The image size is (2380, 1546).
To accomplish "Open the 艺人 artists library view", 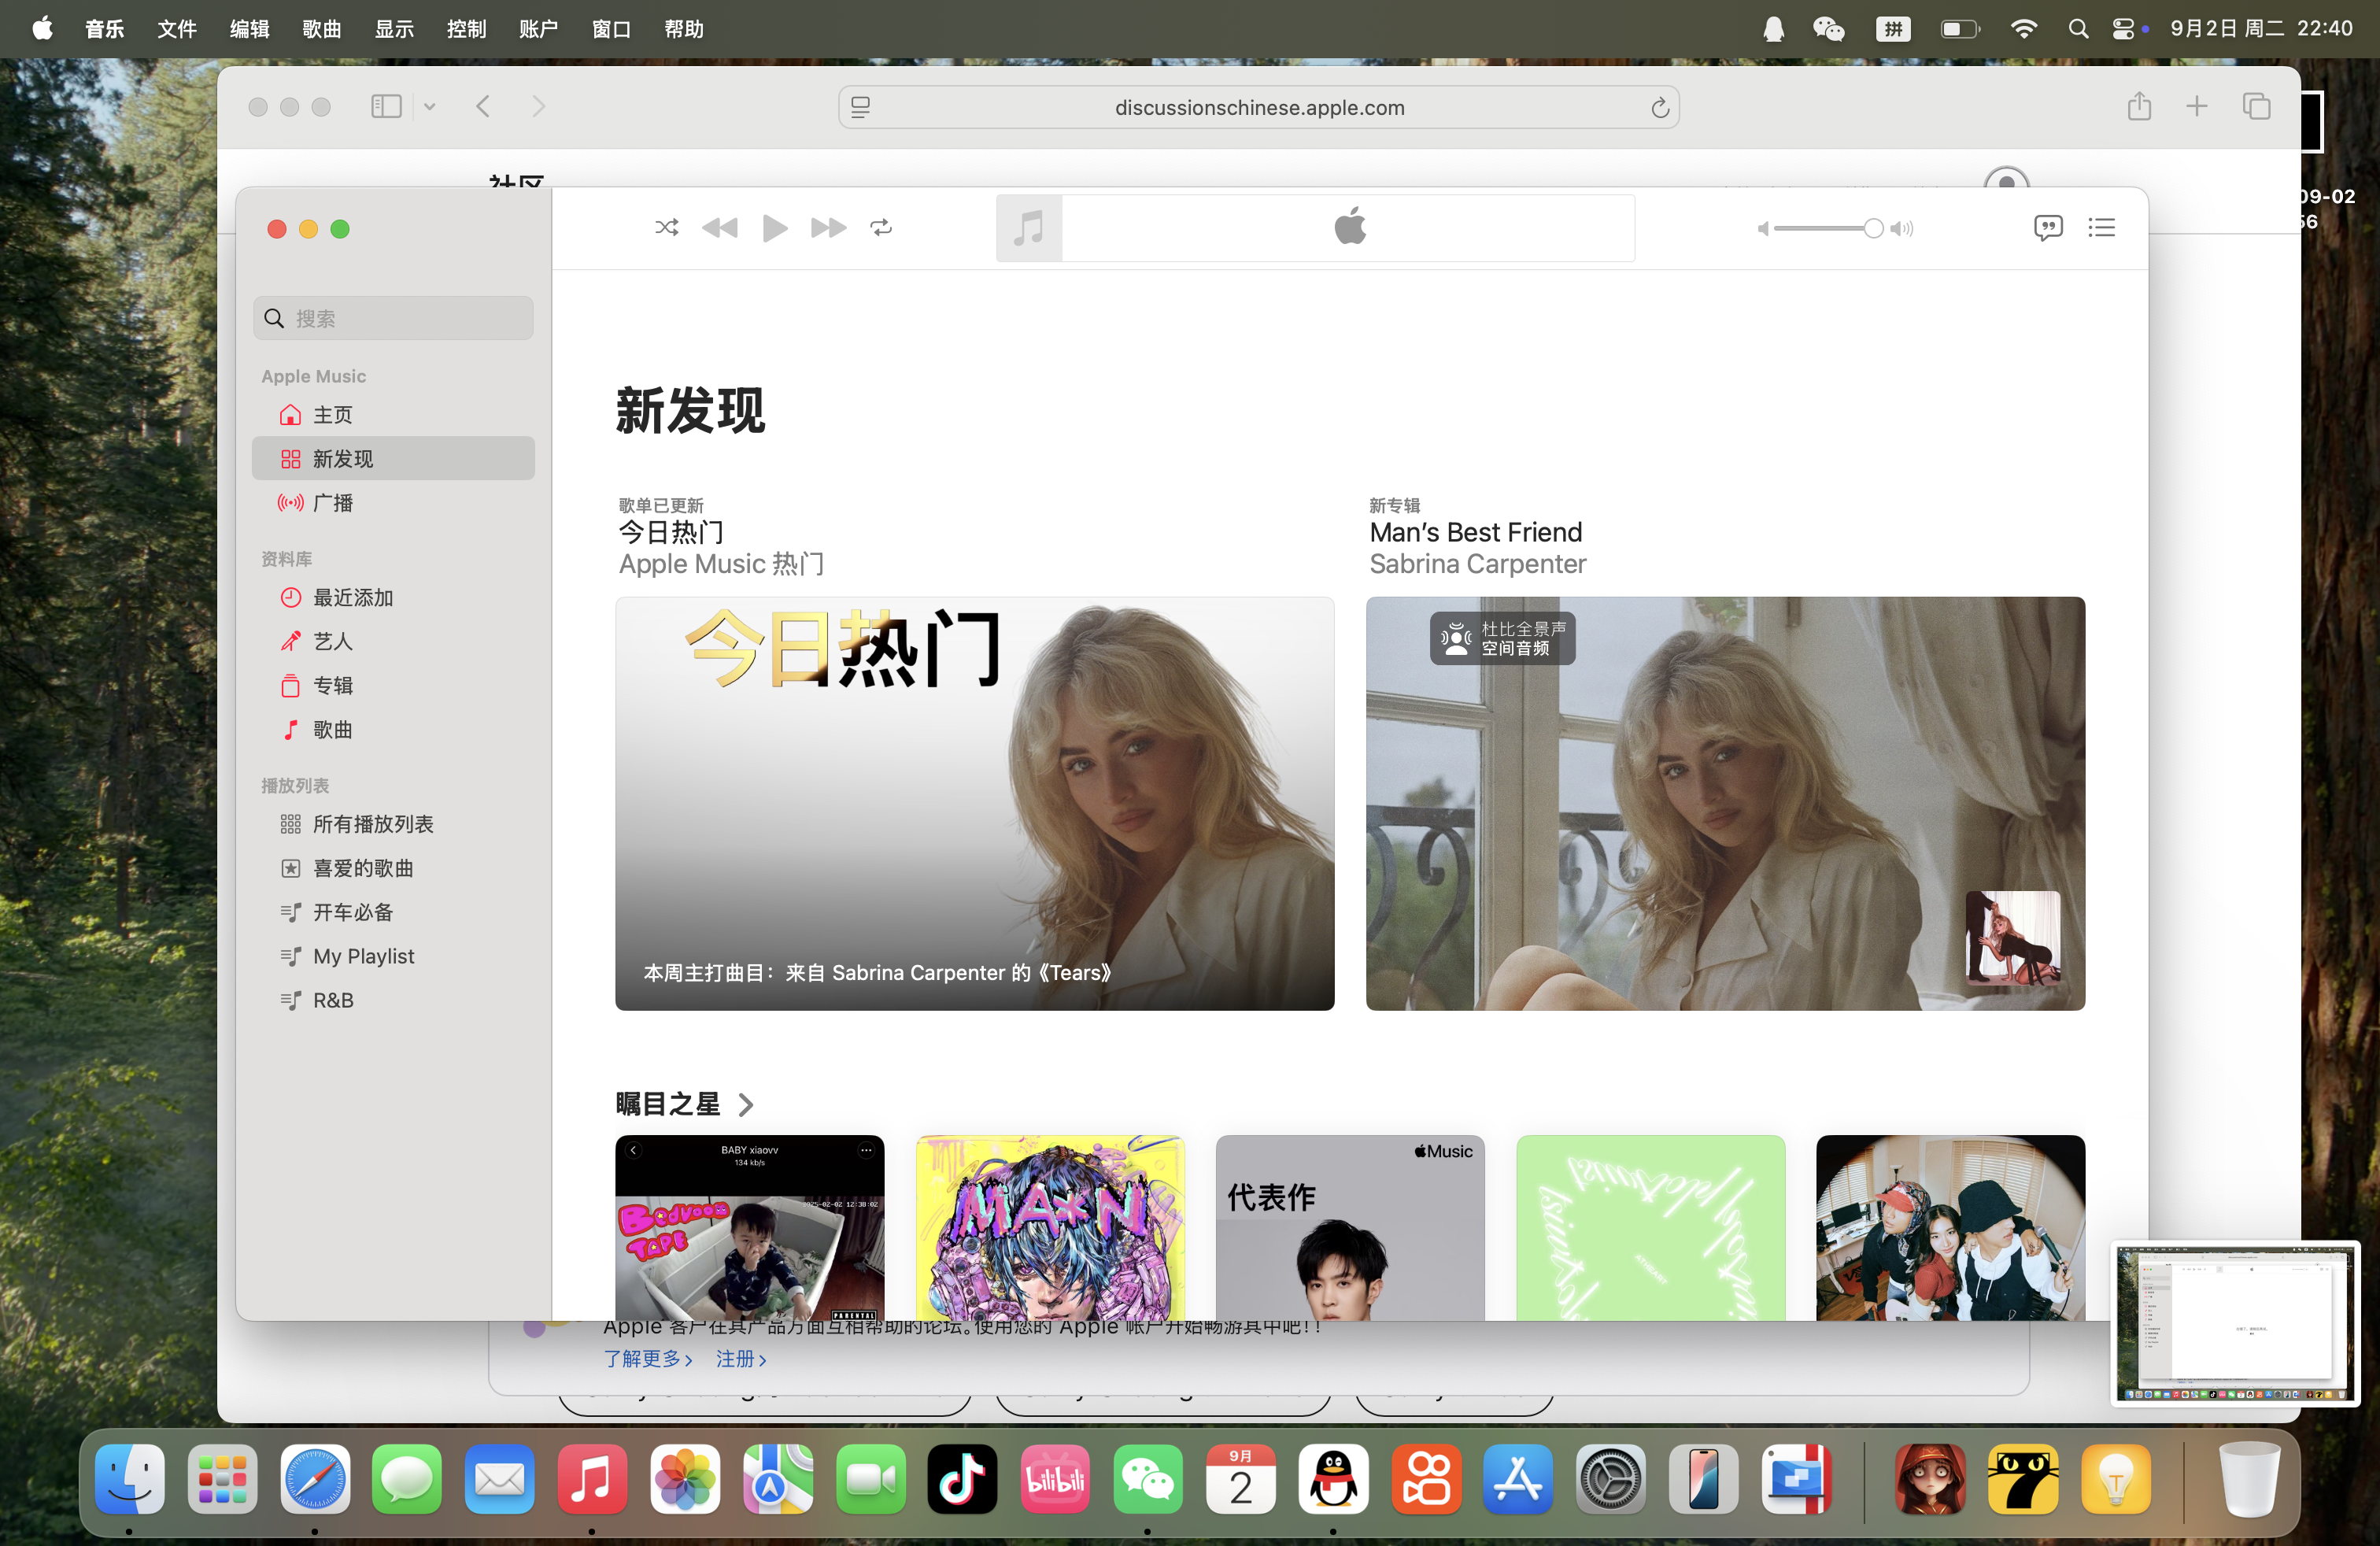I will click(x=333, y=642).
